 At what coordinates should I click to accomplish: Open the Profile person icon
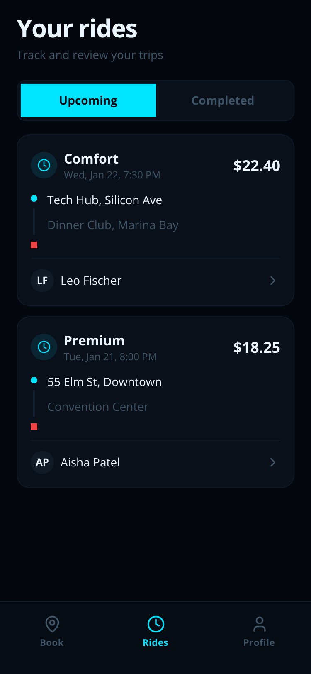(259, 624)
